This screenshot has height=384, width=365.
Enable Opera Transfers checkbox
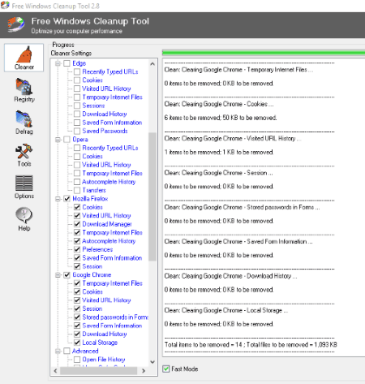click(77, 190)
